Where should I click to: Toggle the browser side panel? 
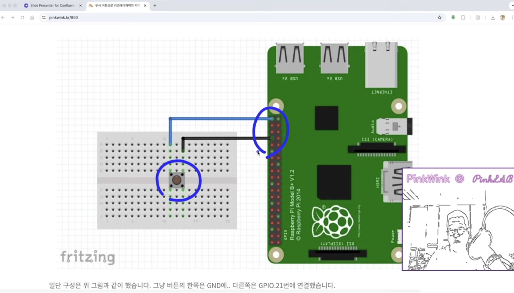coord(478,17)
